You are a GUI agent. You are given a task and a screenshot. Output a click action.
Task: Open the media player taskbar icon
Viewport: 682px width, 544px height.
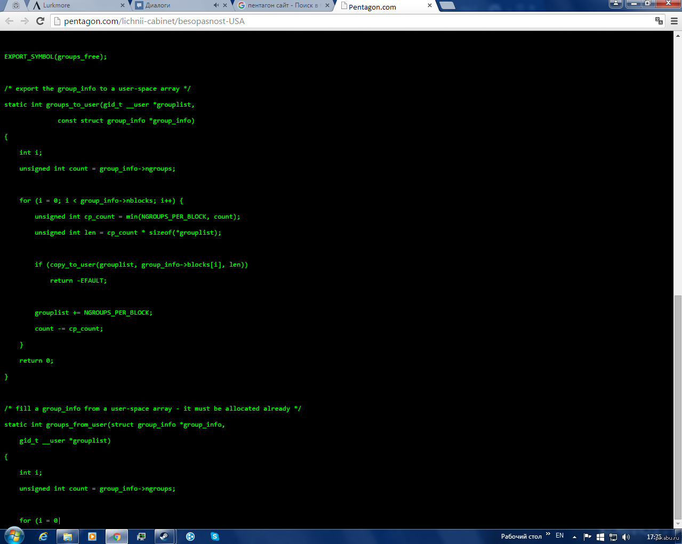coord(92,537)
